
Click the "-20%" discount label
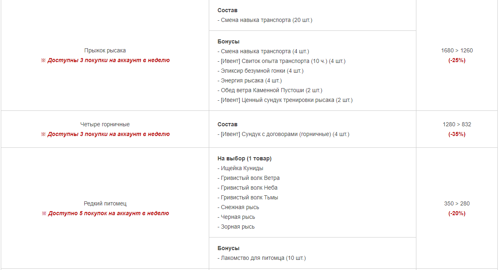pos(457,214)
